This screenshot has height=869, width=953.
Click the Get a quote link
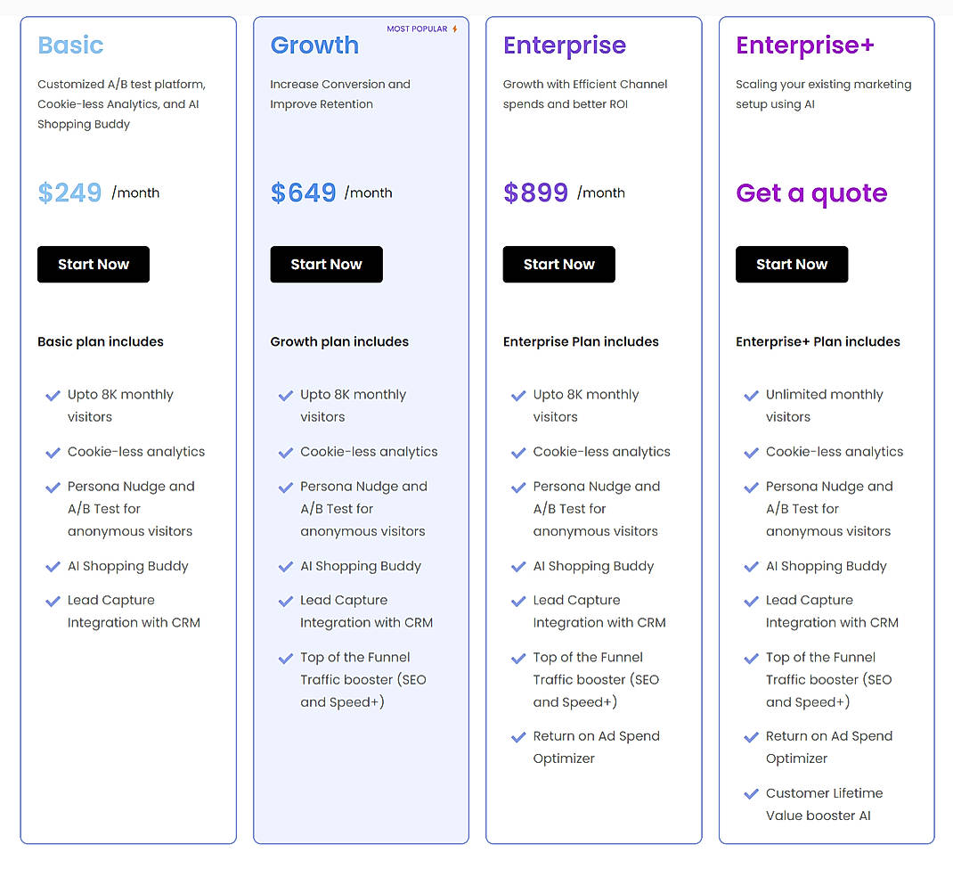(x=811, y=193)
